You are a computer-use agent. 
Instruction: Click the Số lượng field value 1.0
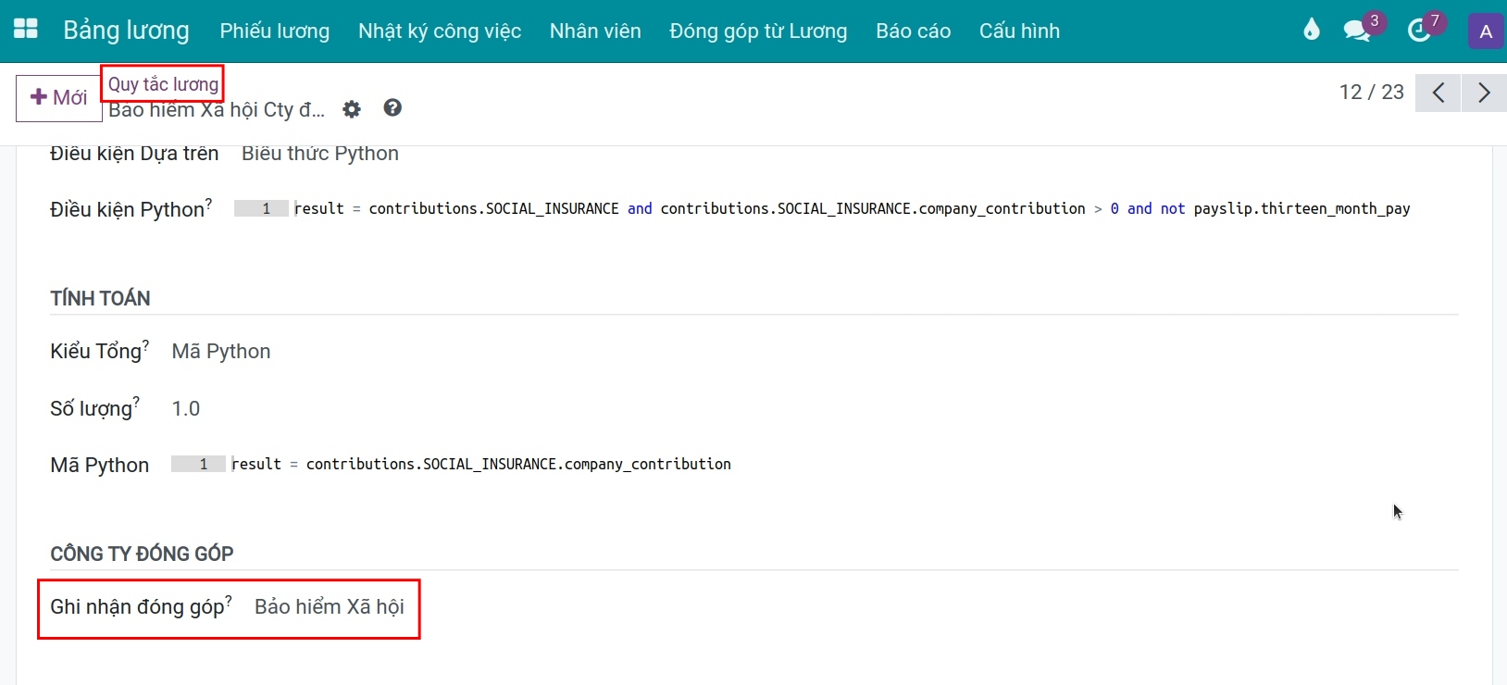(186, 409)
